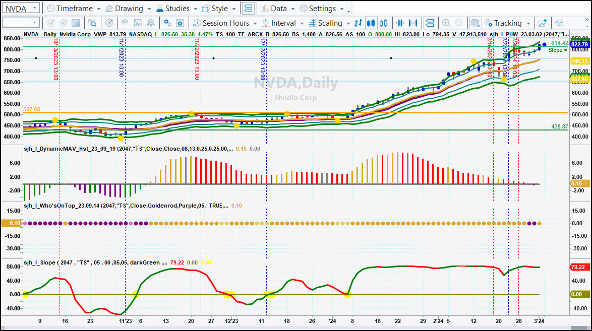
Task: Zoom in with the magnifier plus icon
Action: 446,23
